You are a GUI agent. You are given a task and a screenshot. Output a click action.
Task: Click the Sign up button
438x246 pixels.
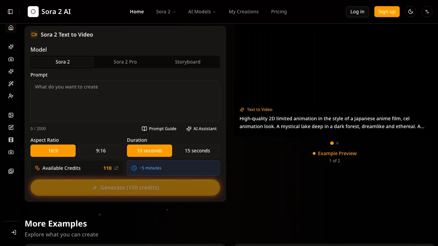click(387, 12)
